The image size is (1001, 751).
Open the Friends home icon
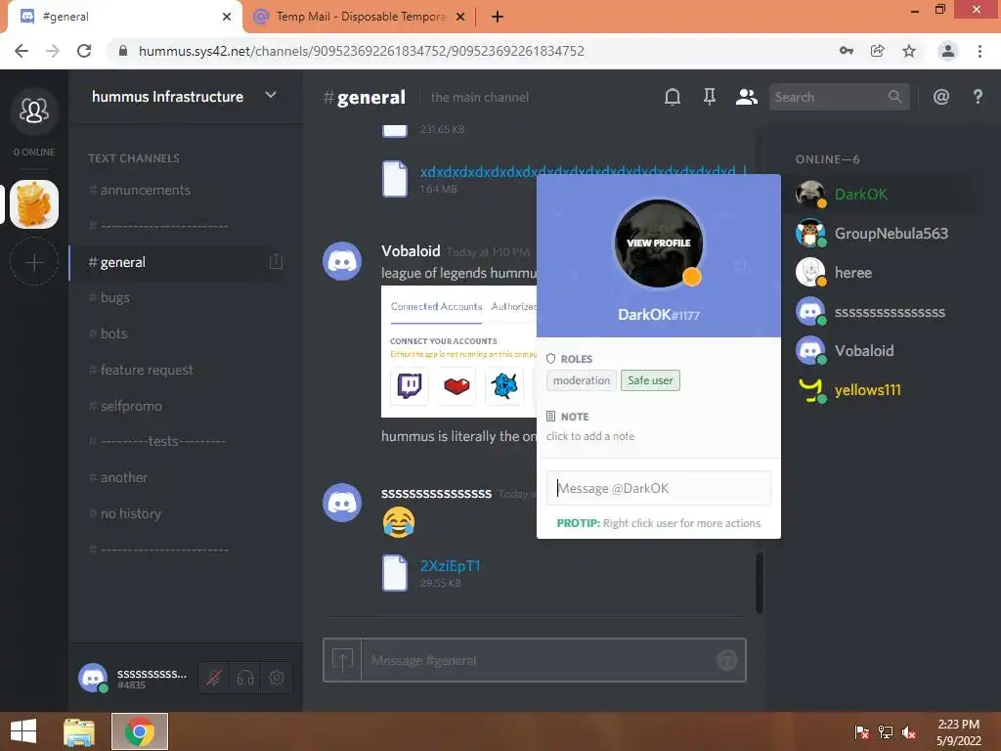[x=34, y=111]
